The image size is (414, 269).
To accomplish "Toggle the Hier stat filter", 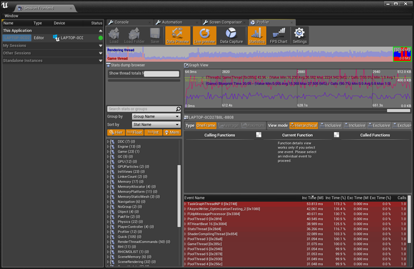I will [115, 133].
